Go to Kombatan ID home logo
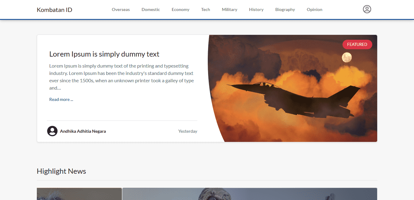 [54, 10]
